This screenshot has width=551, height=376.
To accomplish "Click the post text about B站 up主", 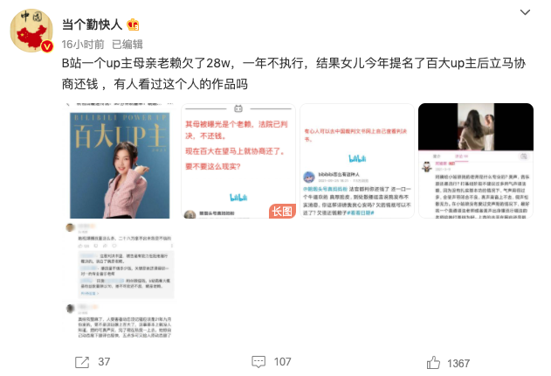I will click(x=293, y=73).
